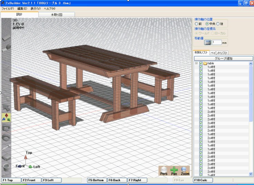254x185 pixels.
Task: Choose the 後 (rear) axis position radio
Action: [x=218, y=24]
